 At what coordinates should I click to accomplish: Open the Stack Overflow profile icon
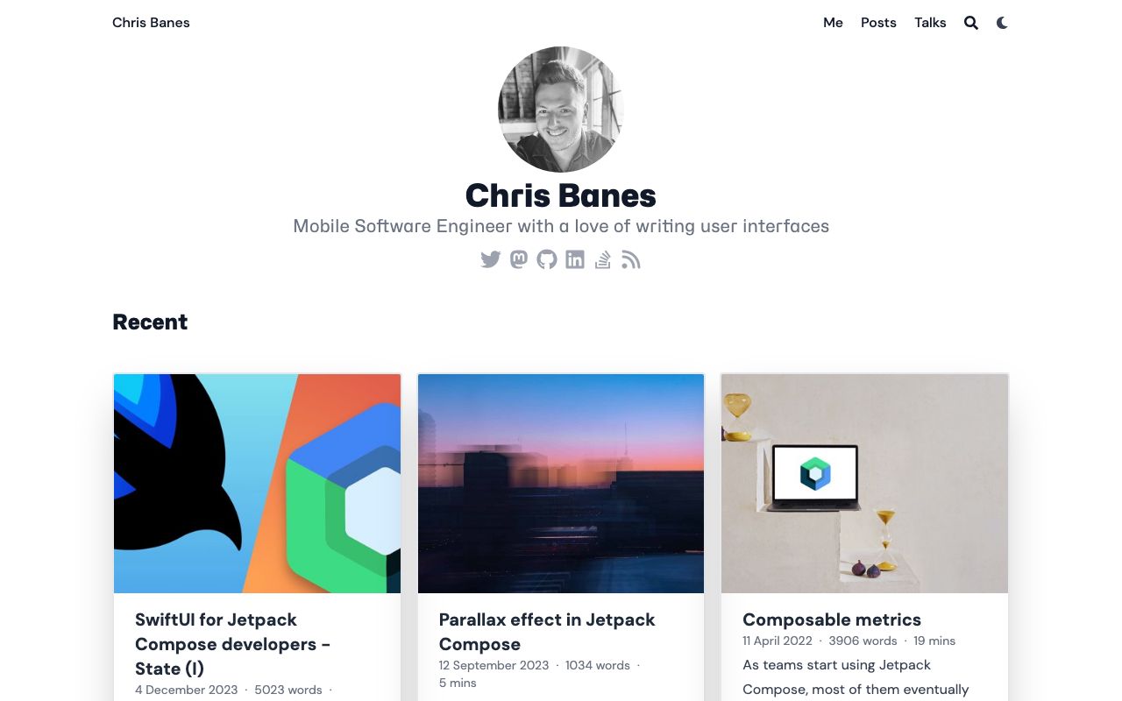pyautogui.click(x=603, y=259)
